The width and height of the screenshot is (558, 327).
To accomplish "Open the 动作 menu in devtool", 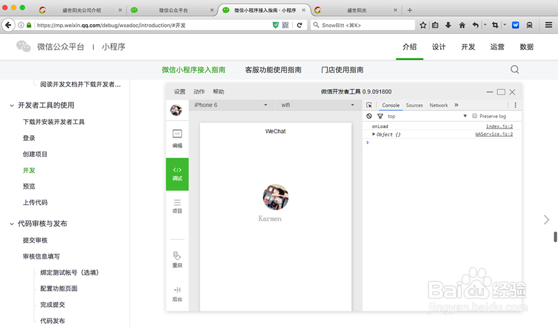I will point(199,92).
